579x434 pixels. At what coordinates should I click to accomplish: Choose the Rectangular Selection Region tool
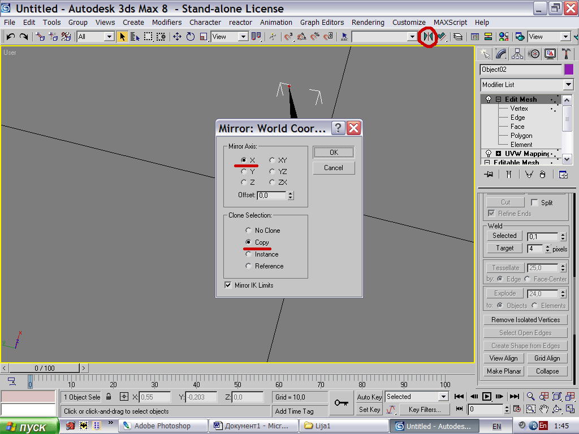[x=148, y=37]
